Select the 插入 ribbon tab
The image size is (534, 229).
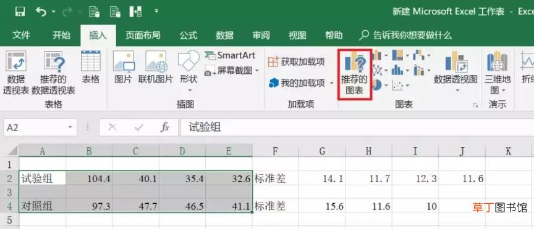pos(98,35)
